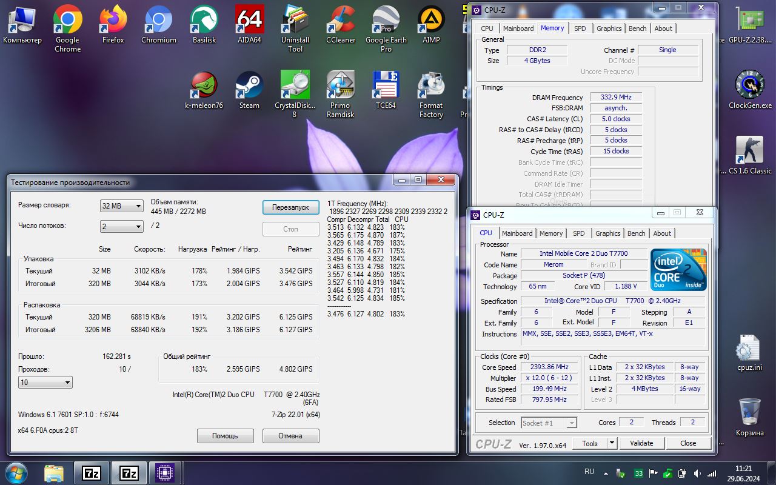Click the Отмена button
776x485 pixels.
[290, 436]
